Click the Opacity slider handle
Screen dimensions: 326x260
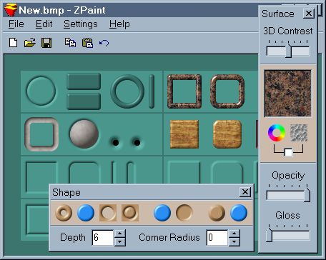tap(307, 195)
